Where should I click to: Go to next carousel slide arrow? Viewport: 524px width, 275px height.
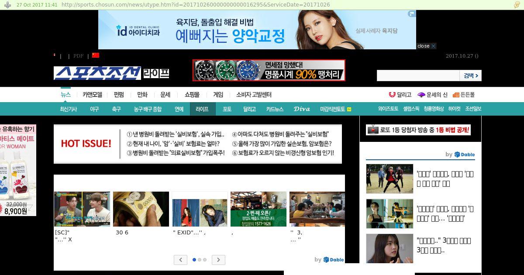click(x=218, y=260)
